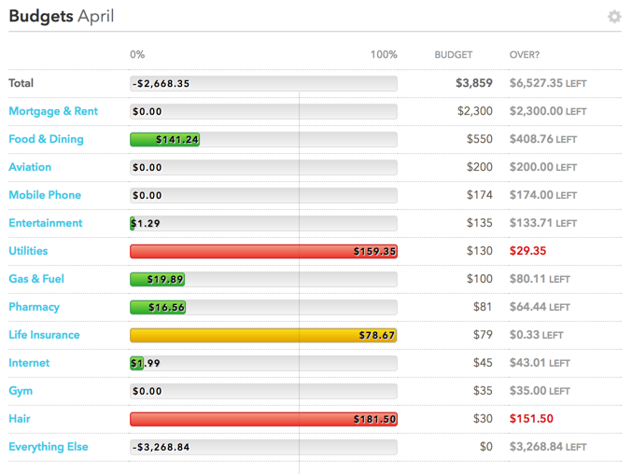Click the red Utilities overage $29.35

[527, 251]
